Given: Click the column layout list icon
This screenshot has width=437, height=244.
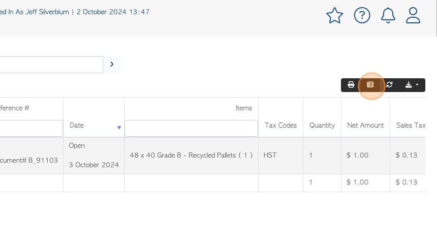Looking at the screenshot, I should pos(370,85).
